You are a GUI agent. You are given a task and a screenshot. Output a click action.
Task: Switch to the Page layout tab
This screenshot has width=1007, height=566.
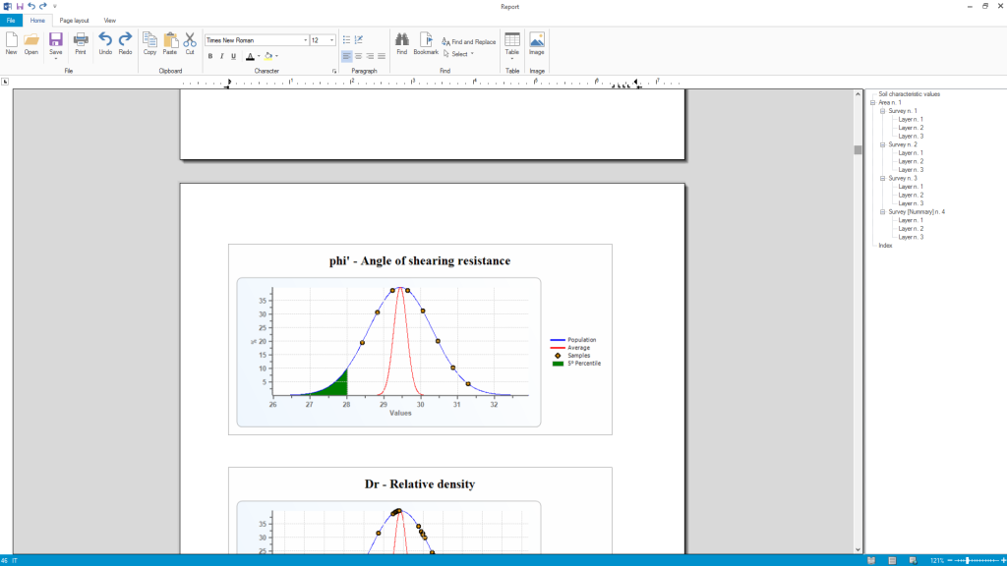point(74,20)
